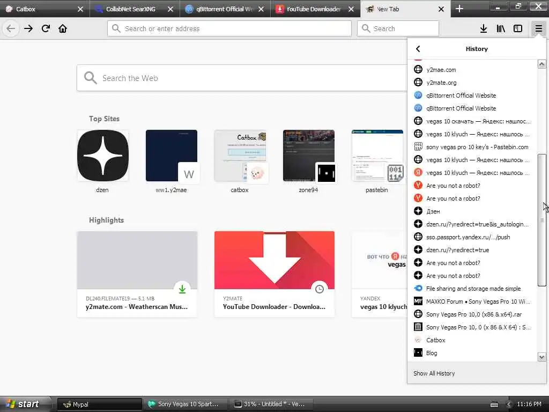Close the New Tab tab
The height and width of the screenshot is (412, 549).
[x=441, y=9]
